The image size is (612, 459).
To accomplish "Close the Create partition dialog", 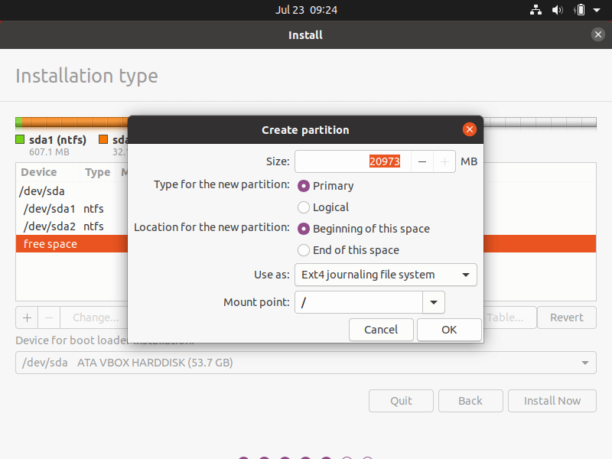I will [x=470, y=129].
